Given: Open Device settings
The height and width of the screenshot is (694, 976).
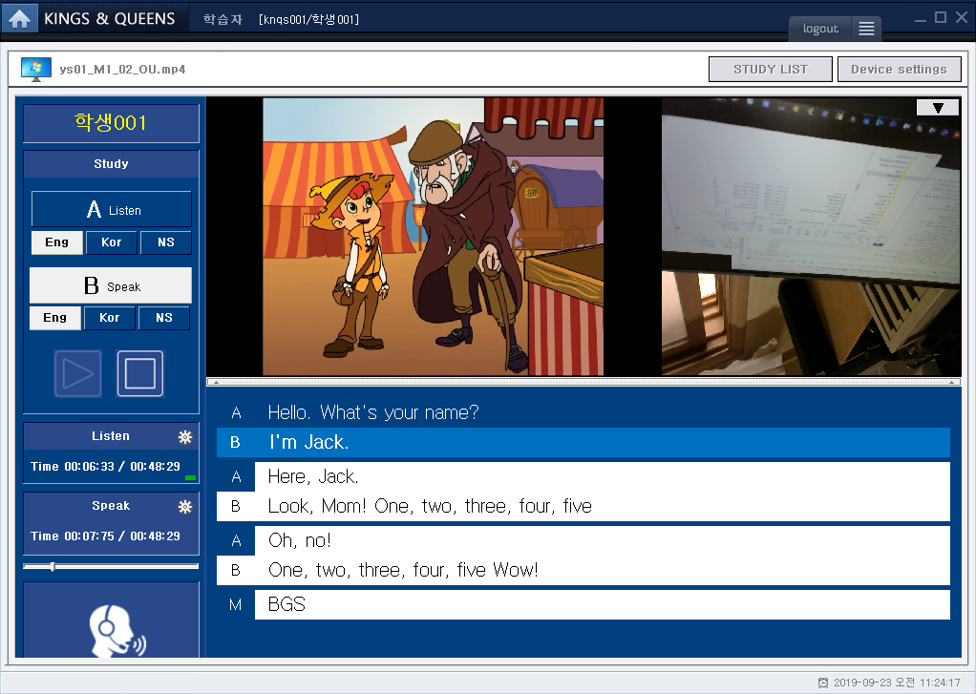Looking at the screenshot, I should (x=899, y=69).
